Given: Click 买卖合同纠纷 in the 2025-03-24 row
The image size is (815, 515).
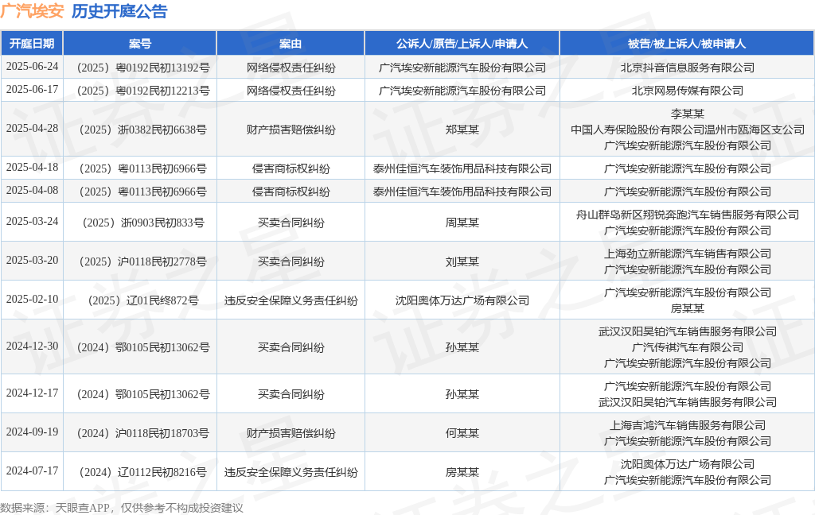Looking at the screenshot, I should click(x=291, y=223).
